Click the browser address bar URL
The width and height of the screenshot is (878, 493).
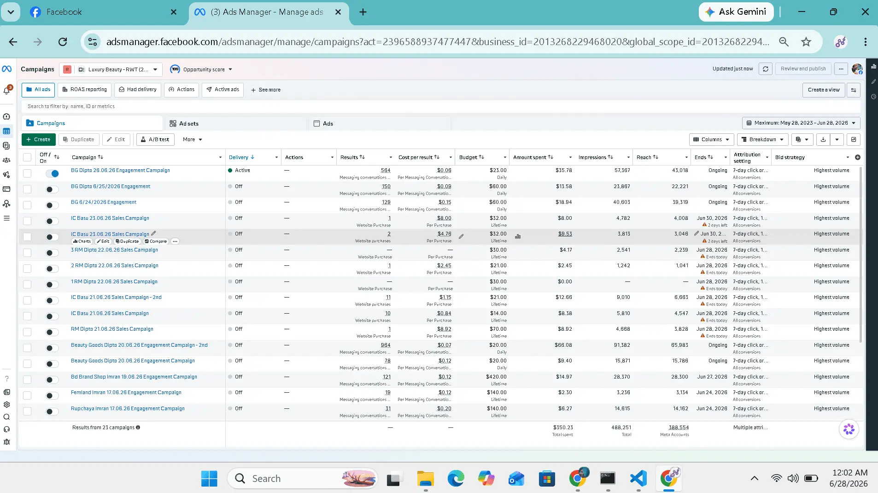pos(438,42)
